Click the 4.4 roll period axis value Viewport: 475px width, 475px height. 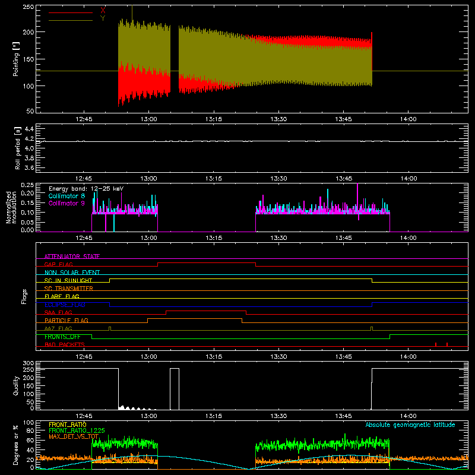29,129
